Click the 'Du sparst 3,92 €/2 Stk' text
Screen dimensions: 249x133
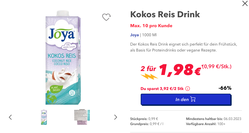162,89
